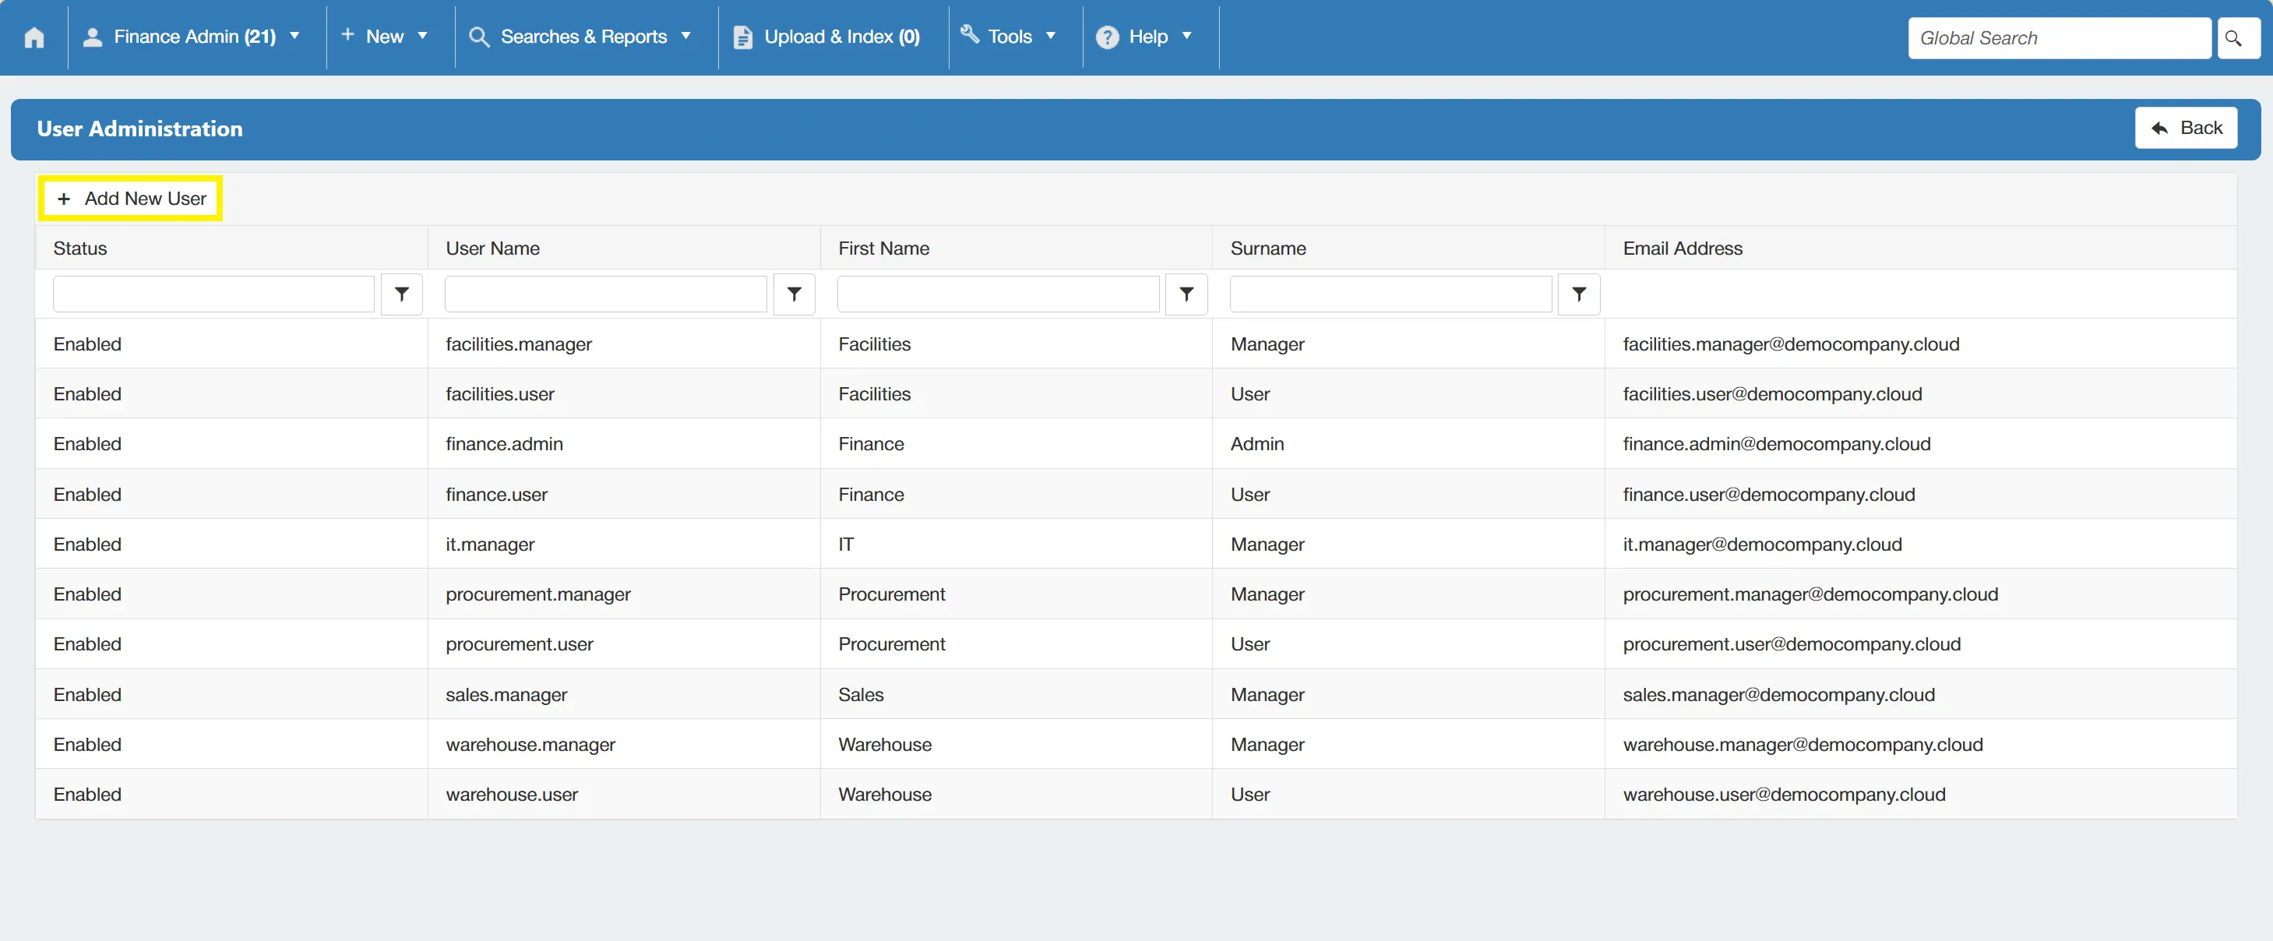
Task: Select the finance.admin user name
Action: [x=505, y=444]
